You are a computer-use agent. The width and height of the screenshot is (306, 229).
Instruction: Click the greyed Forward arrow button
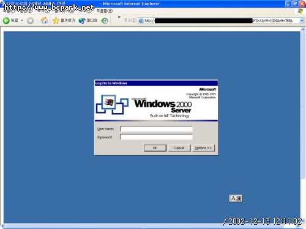[x=30, y=21]
